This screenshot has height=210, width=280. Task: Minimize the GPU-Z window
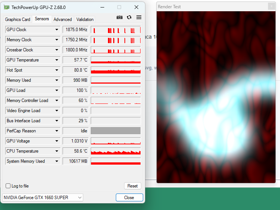coord(103,7)
